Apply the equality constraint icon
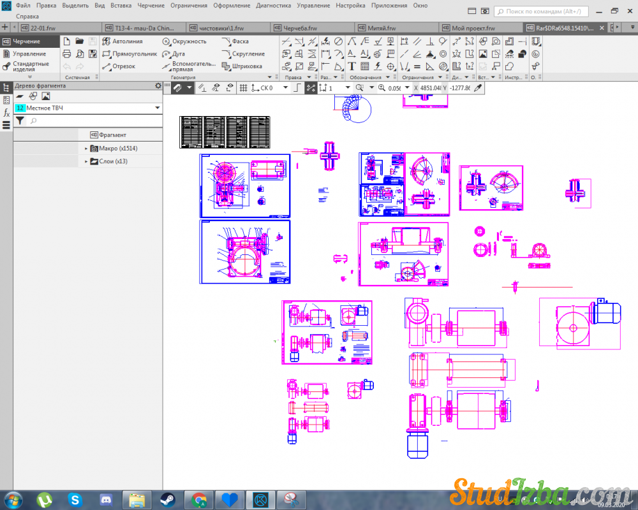 tap(417, 66)
